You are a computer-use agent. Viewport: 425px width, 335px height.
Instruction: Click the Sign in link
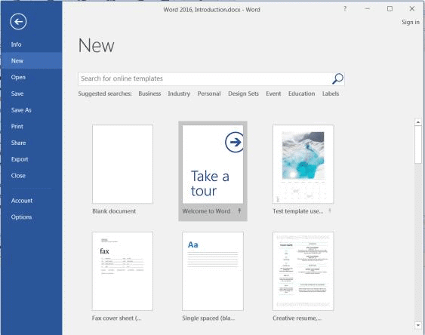[x=411, y=22]
